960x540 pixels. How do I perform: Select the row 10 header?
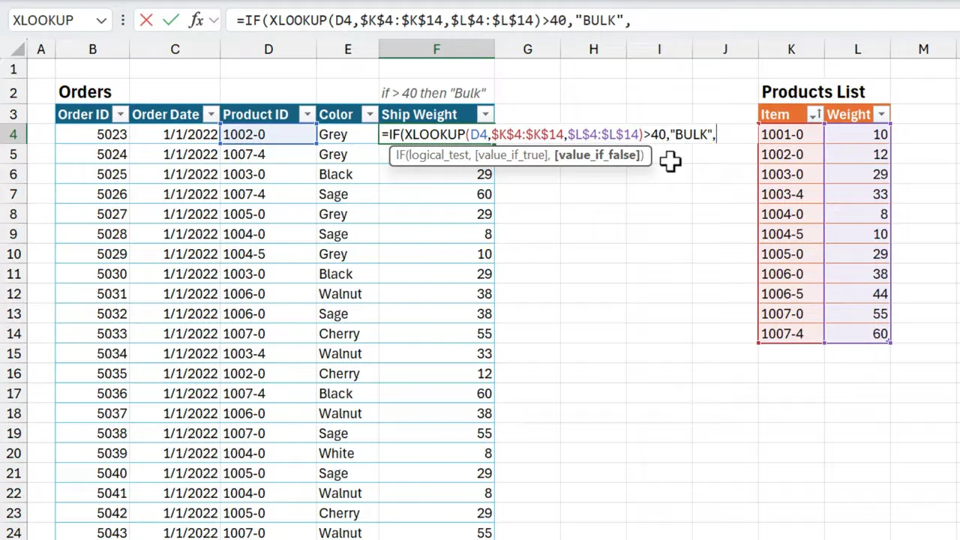(13, 253)
